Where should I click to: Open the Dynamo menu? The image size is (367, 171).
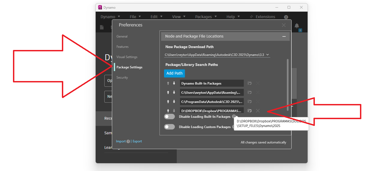pos(110,17)
